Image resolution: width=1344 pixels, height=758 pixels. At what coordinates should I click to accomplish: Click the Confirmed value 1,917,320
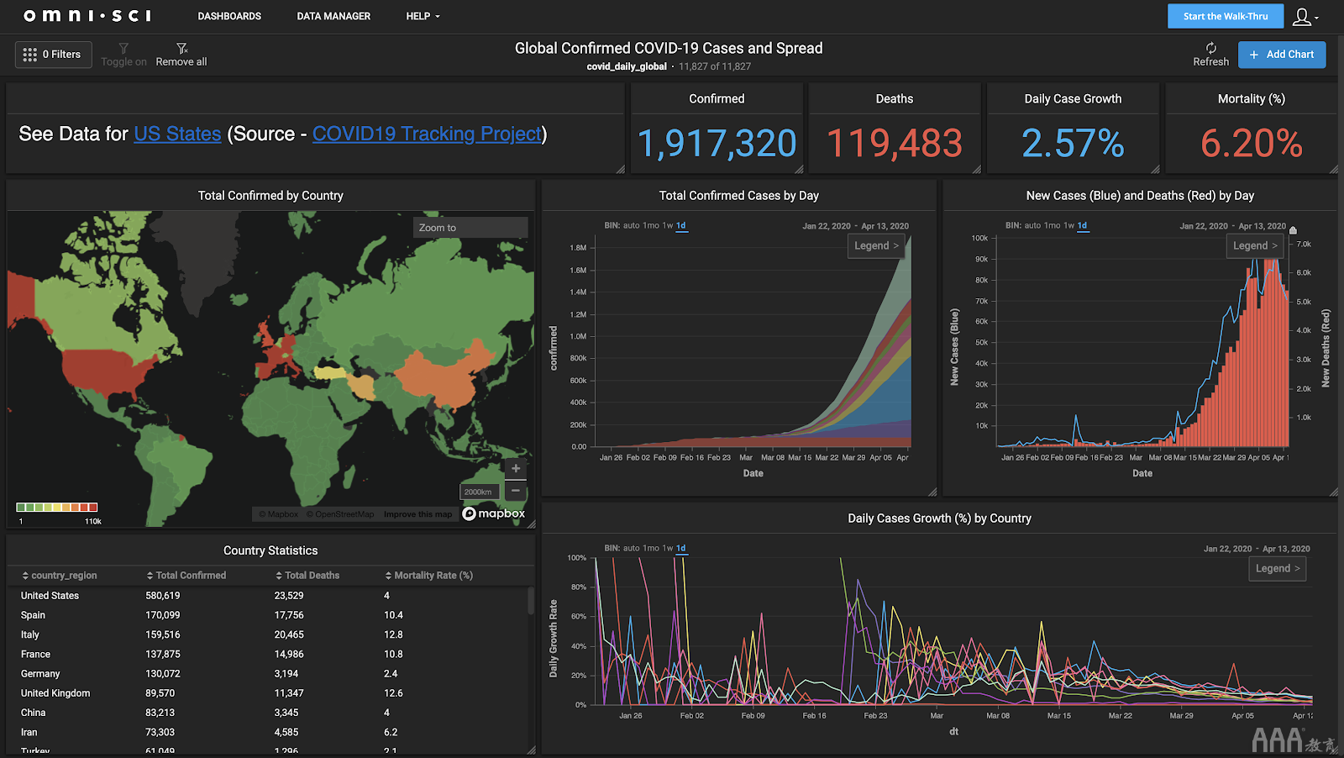(717, 144)
